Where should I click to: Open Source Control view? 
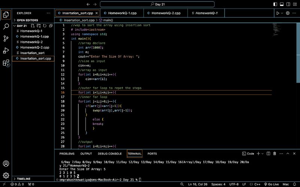click(x=6, y=39)
